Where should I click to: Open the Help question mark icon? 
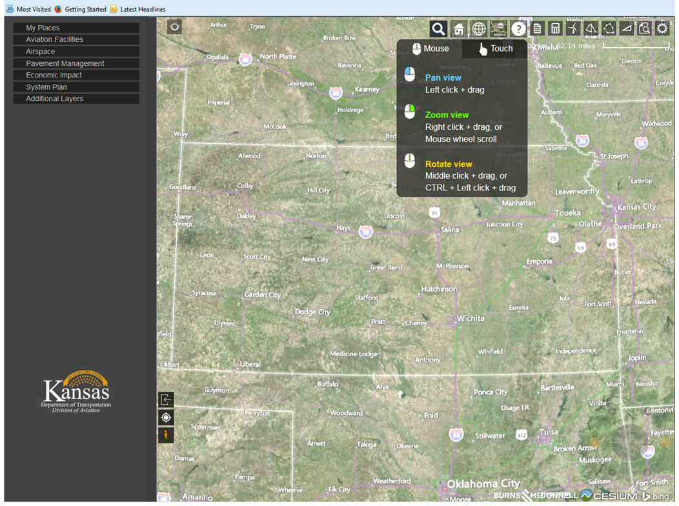pyautogui.click(x=519, y=28)
